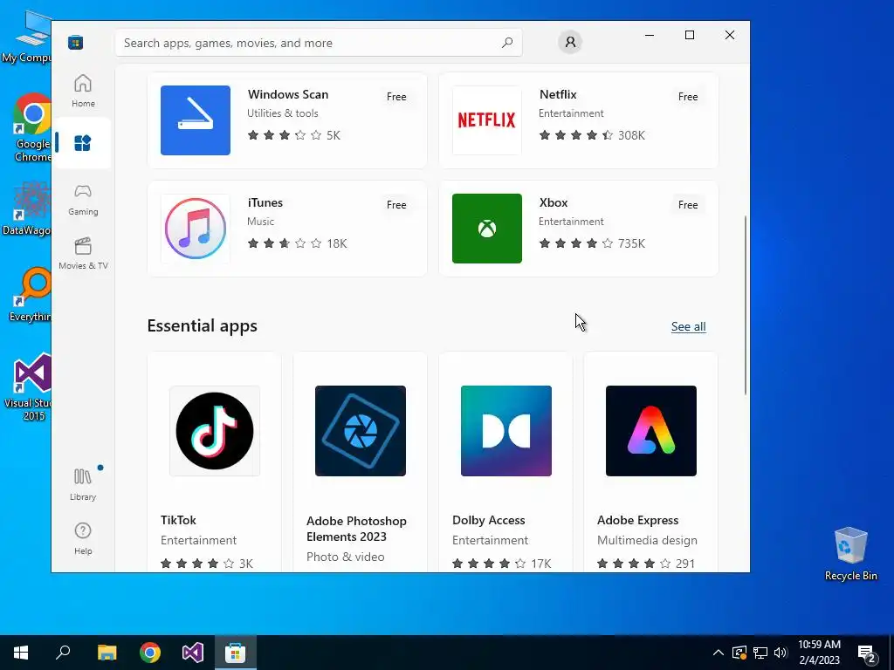Click the Free button for Xbox

click(x=688, y=205)
